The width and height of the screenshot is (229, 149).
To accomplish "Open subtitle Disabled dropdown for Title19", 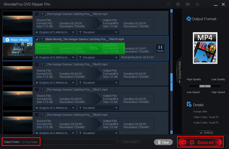I will tap(116, 57).
